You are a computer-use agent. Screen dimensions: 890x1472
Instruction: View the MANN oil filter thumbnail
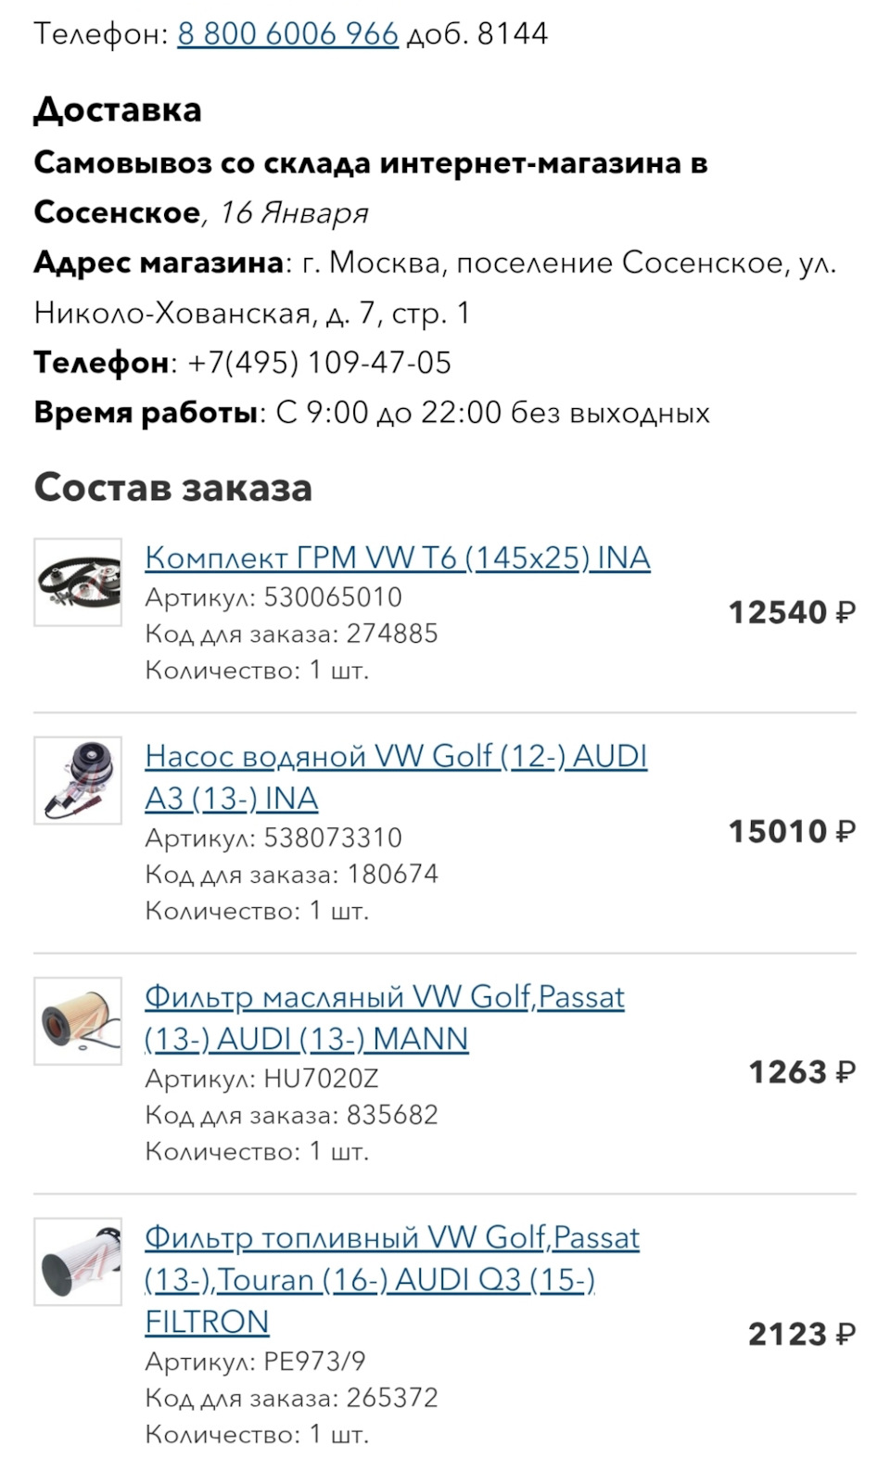[x=78, y=1020]
